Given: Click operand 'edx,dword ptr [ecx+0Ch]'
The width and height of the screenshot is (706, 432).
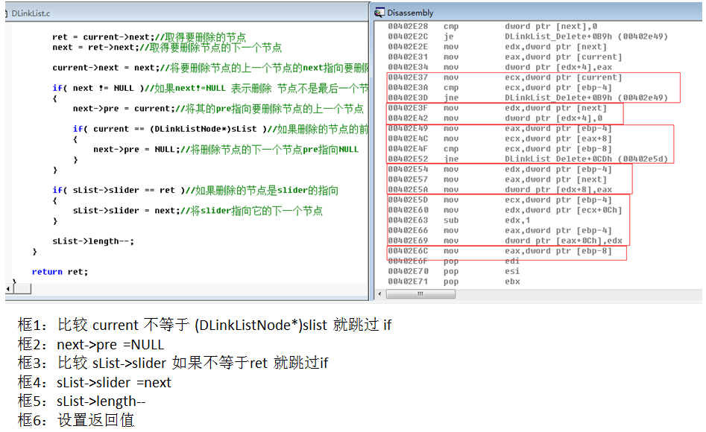Looking at the screenshot, I should [x=564, y=210].
